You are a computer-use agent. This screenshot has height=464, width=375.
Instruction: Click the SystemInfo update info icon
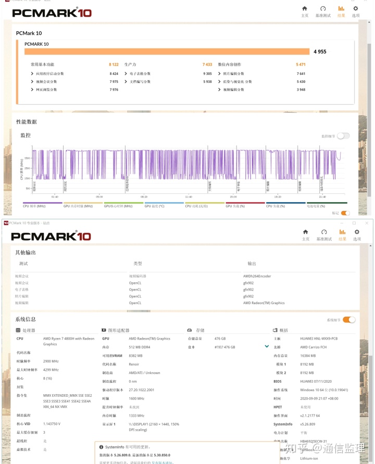pos(101,447)
